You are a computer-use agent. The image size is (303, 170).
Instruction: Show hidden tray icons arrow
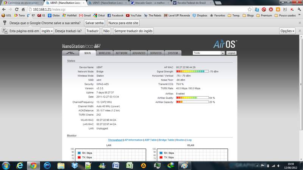click(257, 166)
